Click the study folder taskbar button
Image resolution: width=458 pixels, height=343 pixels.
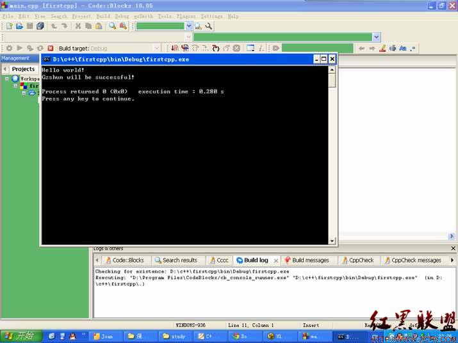[x=175, y=337]
